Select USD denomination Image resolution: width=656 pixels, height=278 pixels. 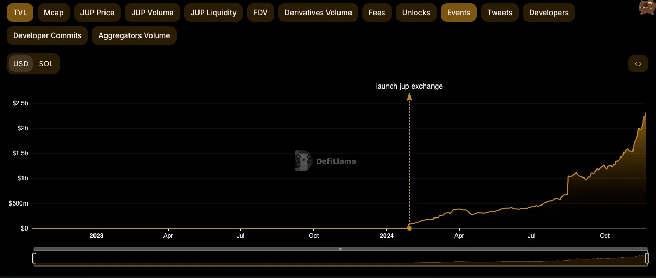(x=21, y=64)
